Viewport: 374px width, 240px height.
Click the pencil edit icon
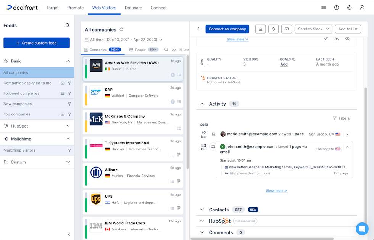(326, 39)
